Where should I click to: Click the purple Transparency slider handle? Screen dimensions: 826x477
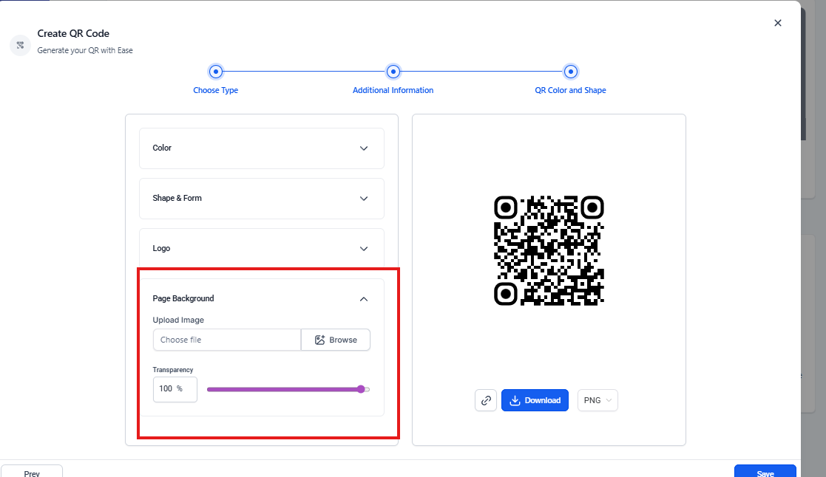coord(361,389)
